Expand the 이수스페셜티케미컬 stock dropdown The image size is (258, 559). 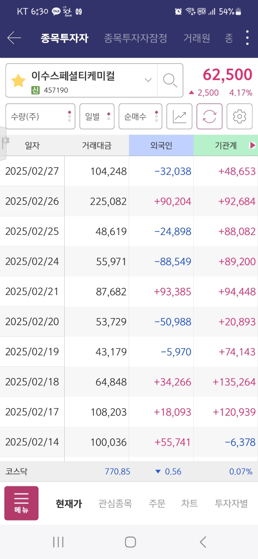[148, 80]
